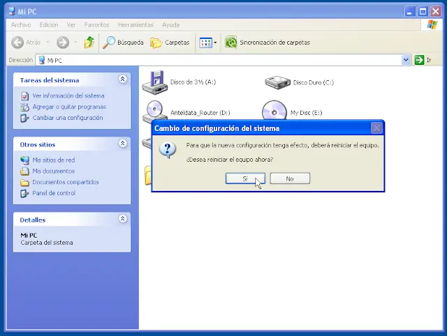Click the network places icon
Image resolution: width=447 pixels, height=336 pixels.
pos(25,160)
